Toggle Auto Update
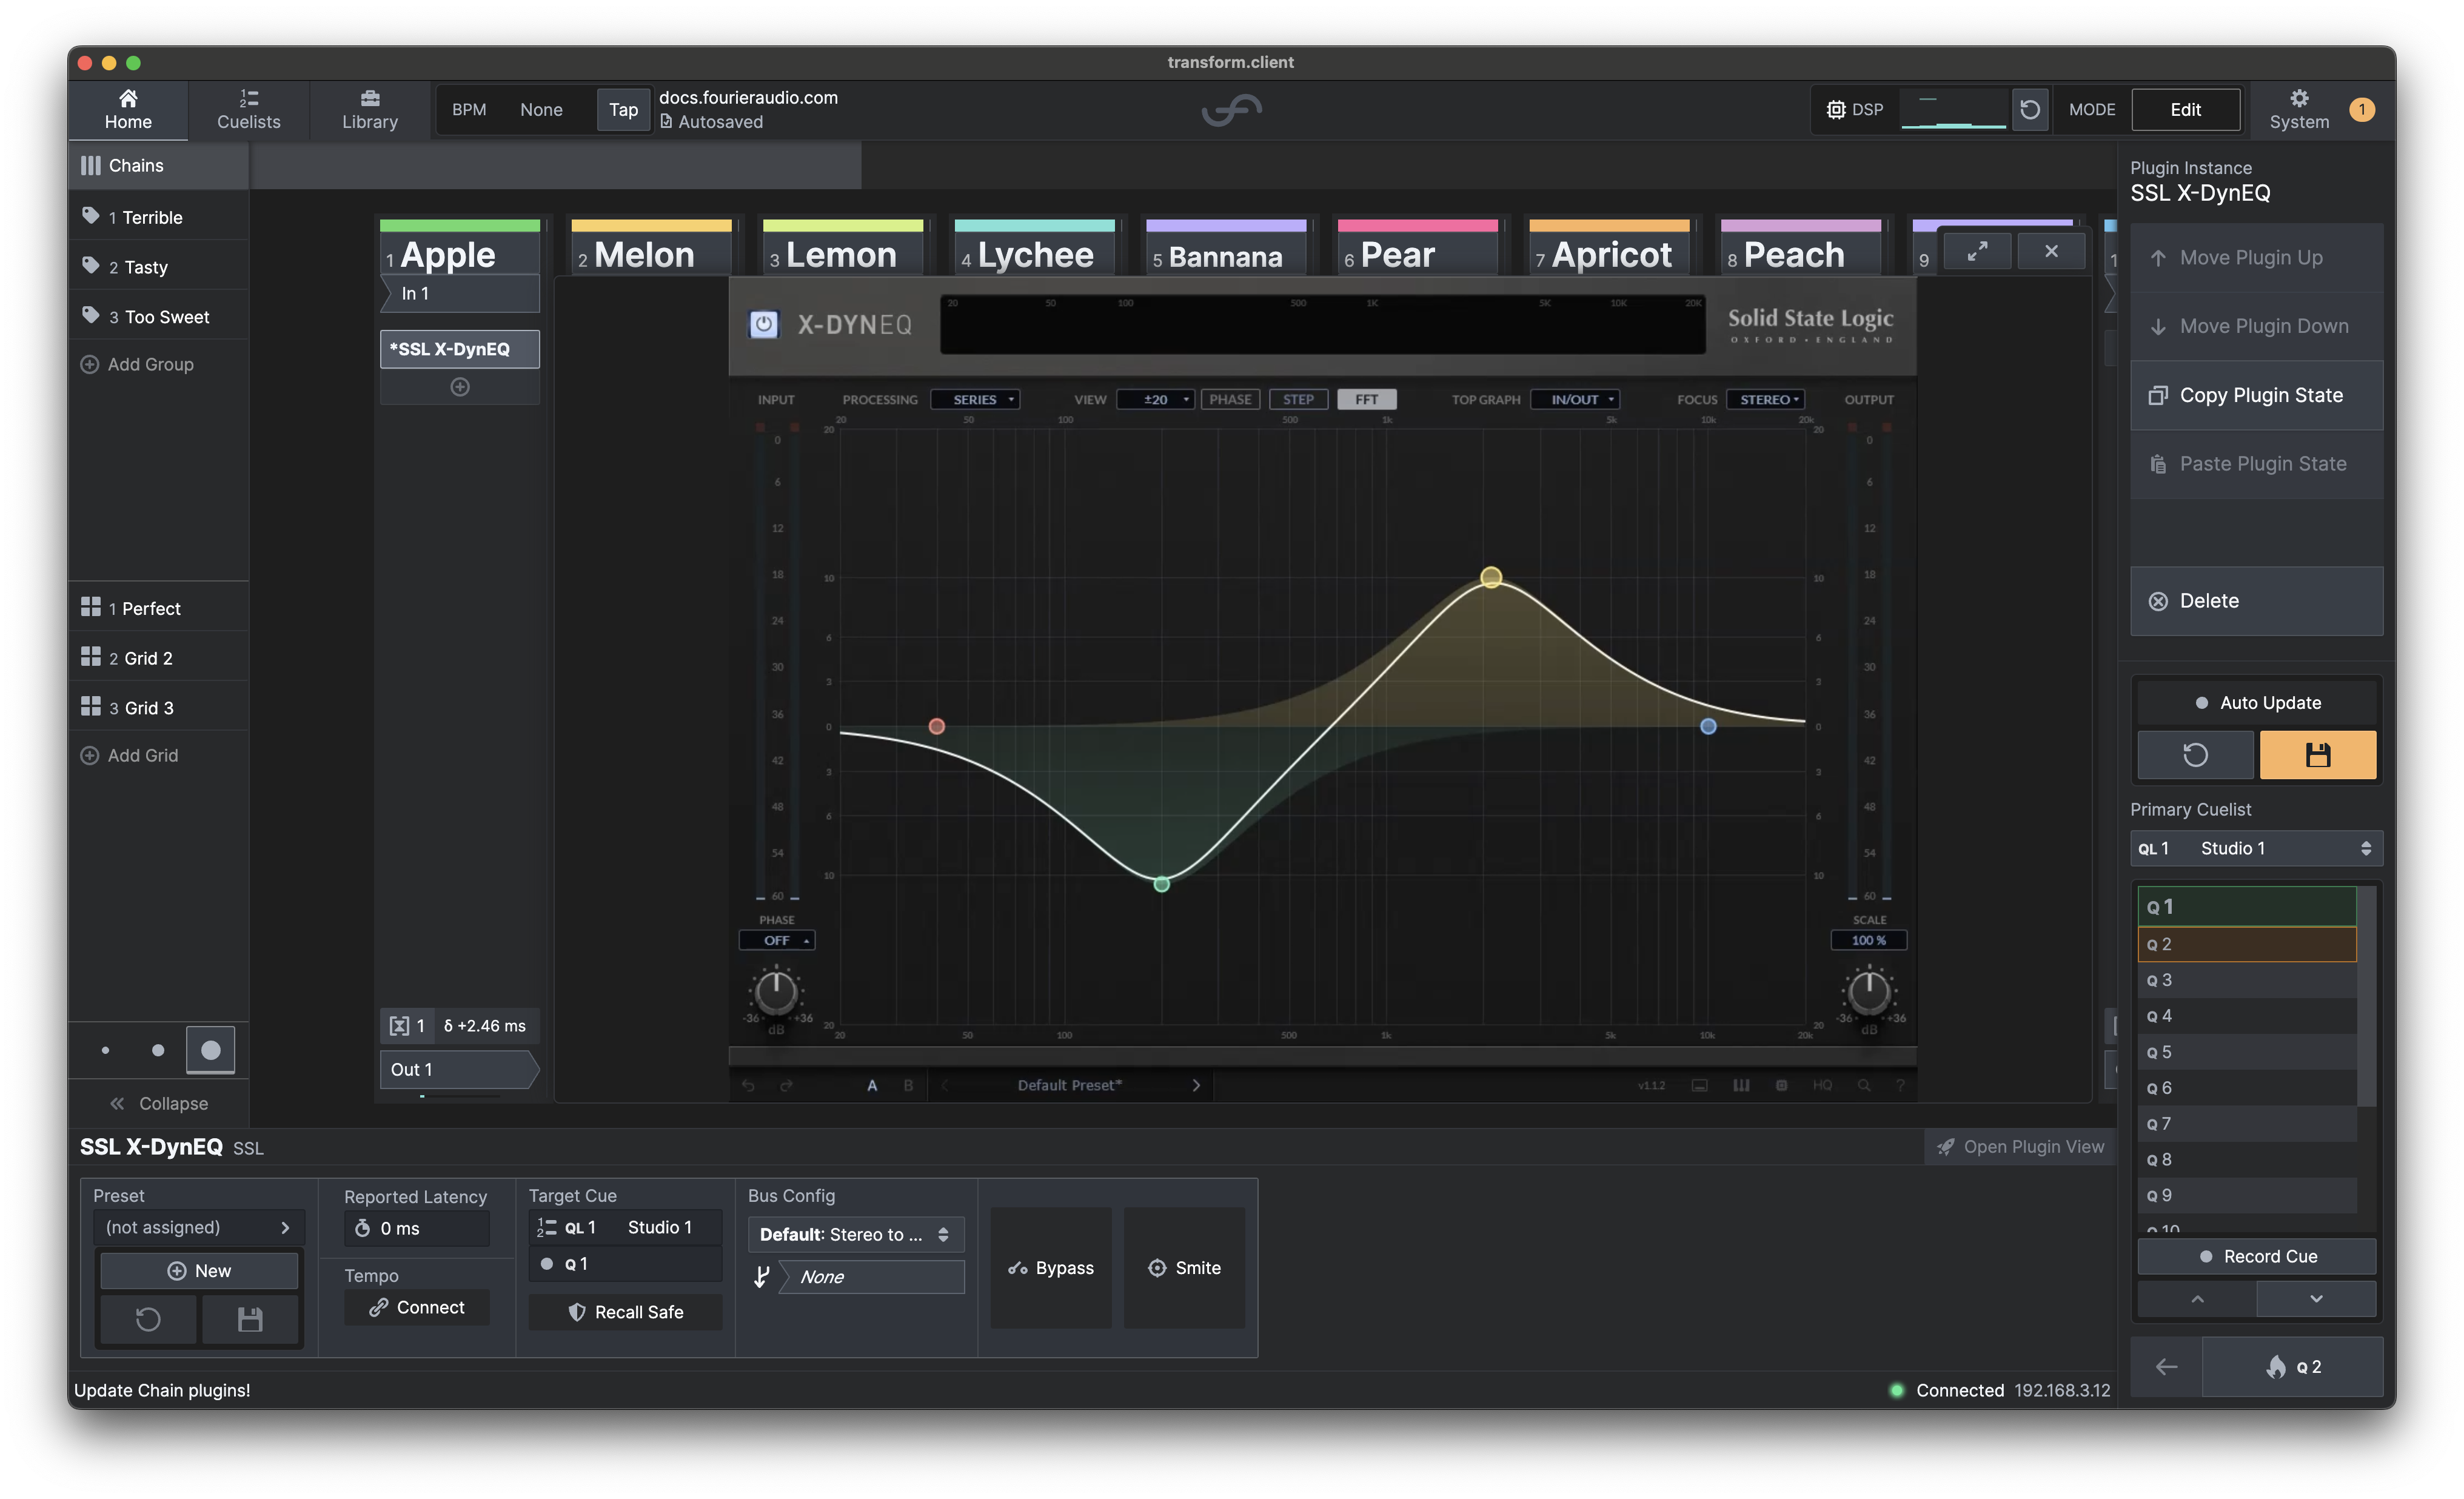This screenshot has height=1499, width=2464. point(2257,702)
